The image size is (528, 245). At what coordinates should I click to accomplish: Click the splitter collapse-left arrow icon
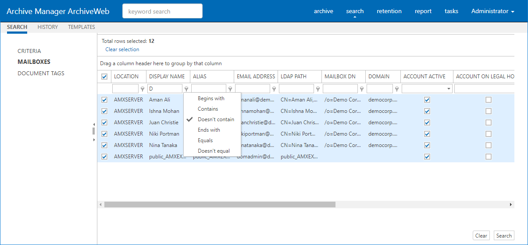93,124
